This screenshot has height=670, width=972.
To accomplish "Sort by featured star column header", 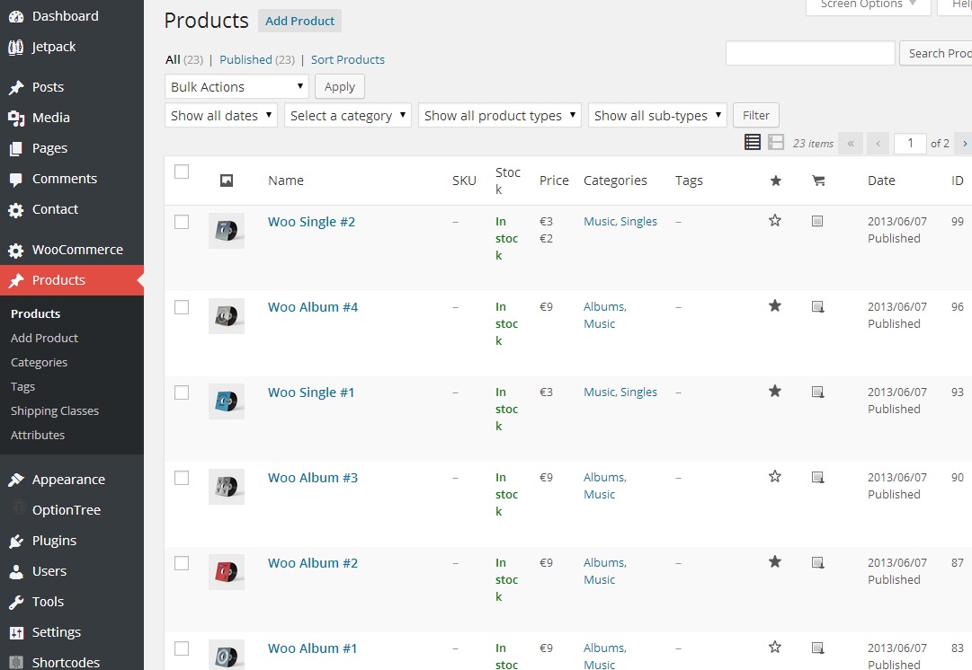I will coord(776,181).
